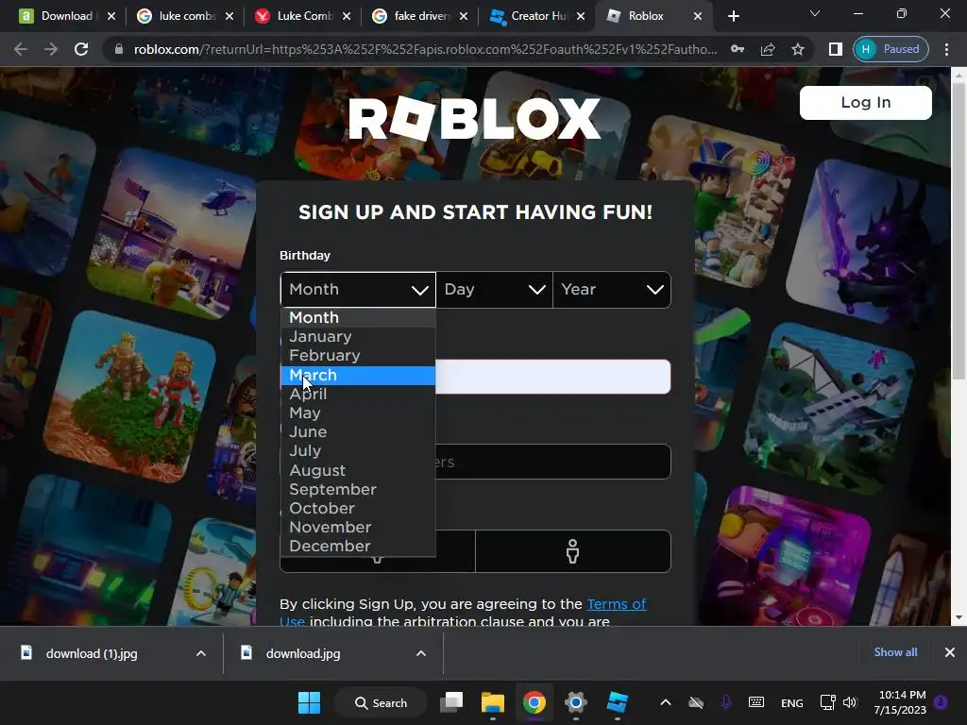967x725 pixels.
Task: Click the roblox.com address bar
Action: tap(426, 49)
